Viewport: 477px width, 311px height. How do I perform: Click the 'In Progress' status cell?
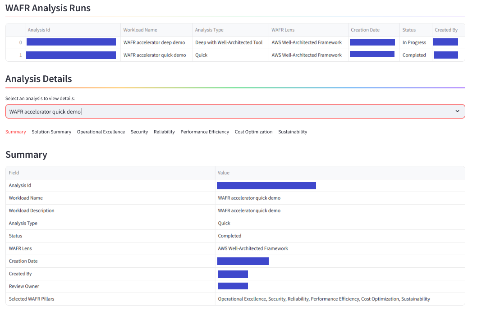click(x=416, y=42)
